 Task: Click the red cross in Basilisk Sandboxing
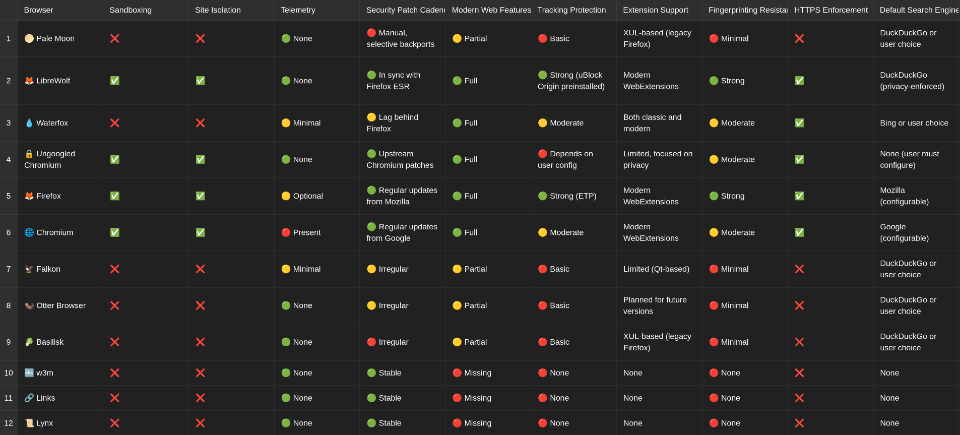(115, 342)
